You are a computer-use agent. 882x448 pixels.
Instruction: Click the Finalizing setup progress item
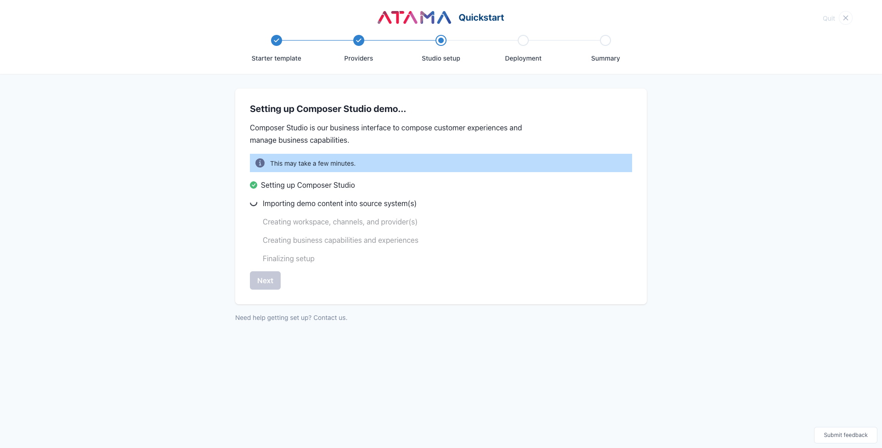pos(288,258)
